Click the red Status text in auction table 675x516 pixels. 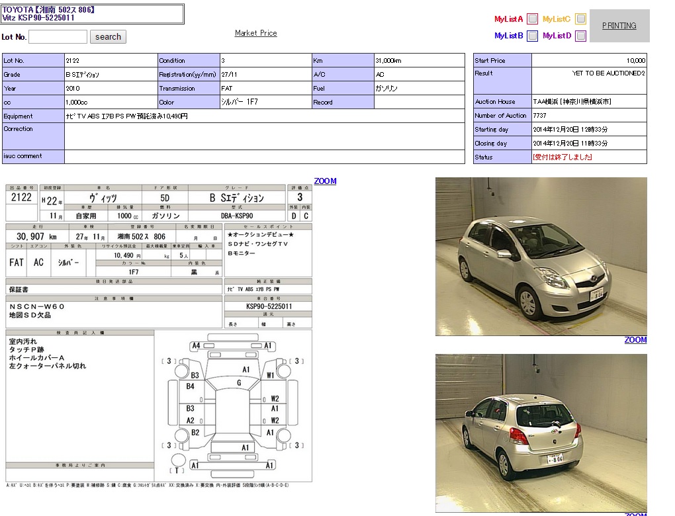[x=562, y=157]
